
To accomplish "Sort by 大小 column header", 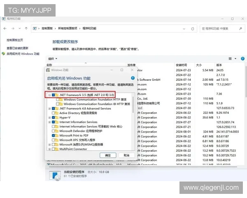I will [199, 65].
